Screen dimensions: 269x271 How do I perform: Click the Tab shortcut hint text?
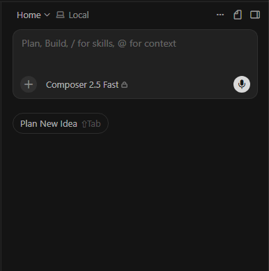94,124
